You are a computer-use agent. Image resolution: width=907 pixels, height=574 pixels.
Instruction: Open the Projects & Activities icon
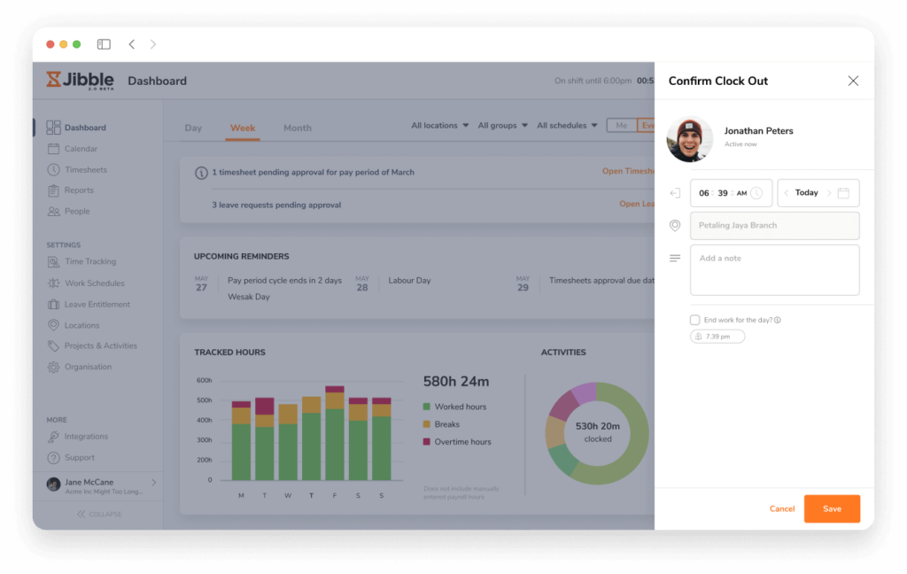pyautogui.click(x=56, y=345)
